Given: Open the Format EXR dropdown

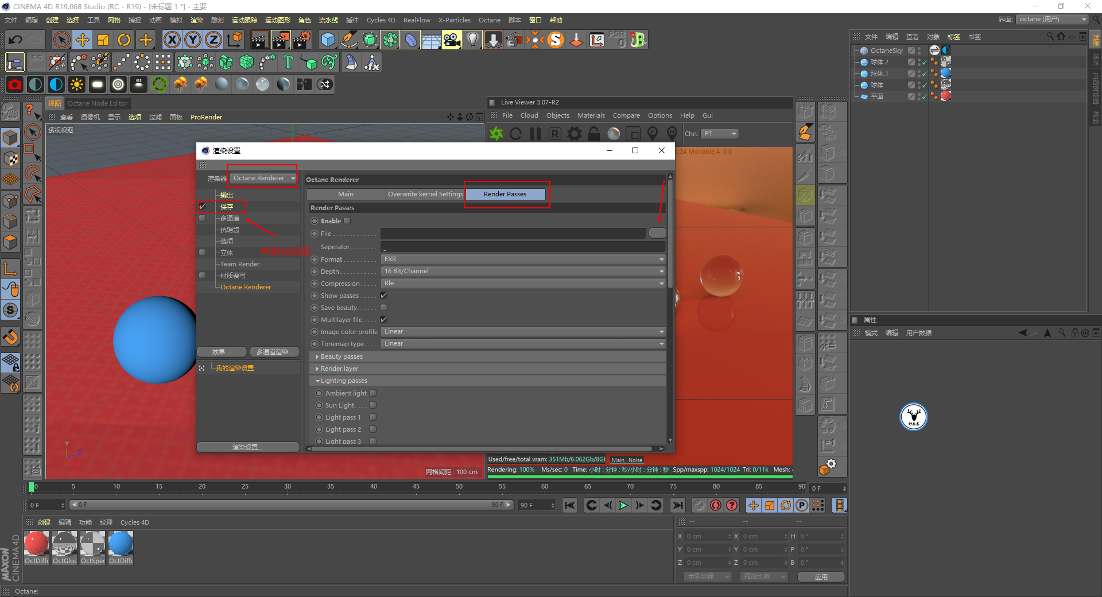Looking at the screenshot, I should pyautogui.click(x=522, y=259).
